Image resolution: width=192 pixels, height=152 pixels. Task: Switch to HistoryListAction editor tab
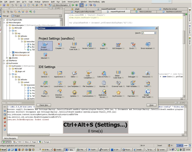click(x=143, y=12)
